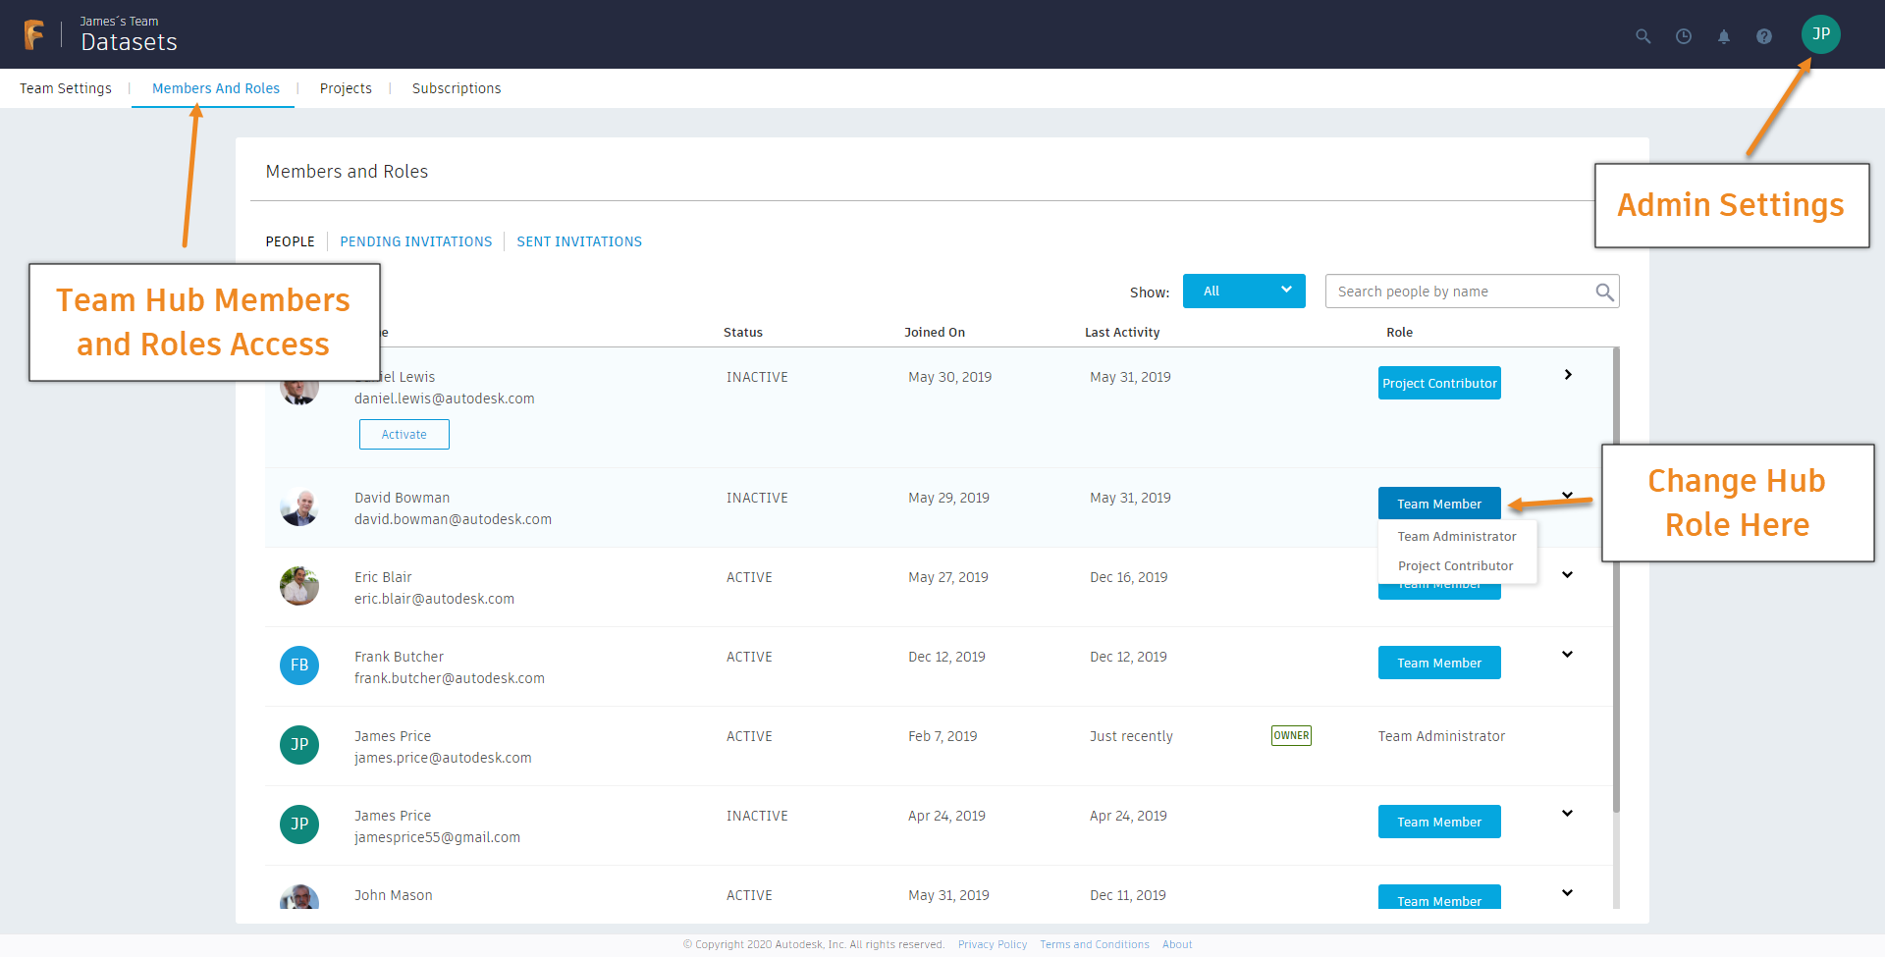This screenshot has height=957, width=1885.
Task: Click the Fusion Team logo icon
Action: click(x=33, y=34)
